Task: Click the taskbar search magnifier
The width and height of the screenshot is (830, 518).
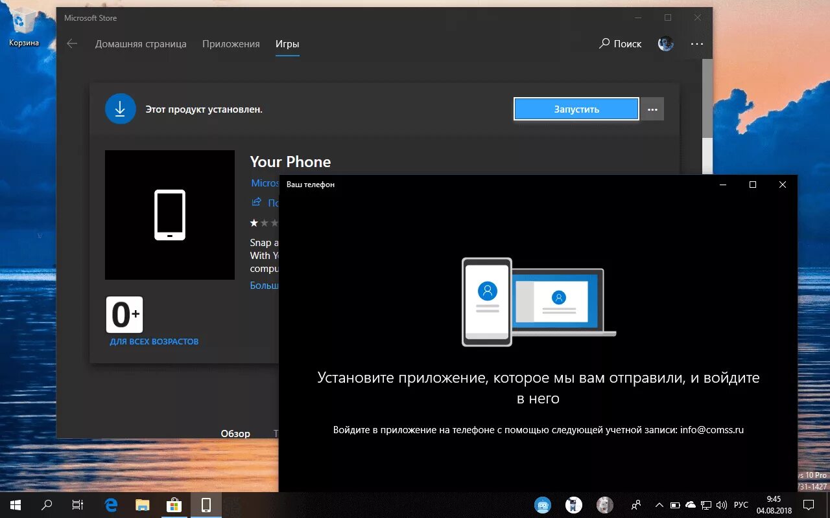Action: (47, 505)
